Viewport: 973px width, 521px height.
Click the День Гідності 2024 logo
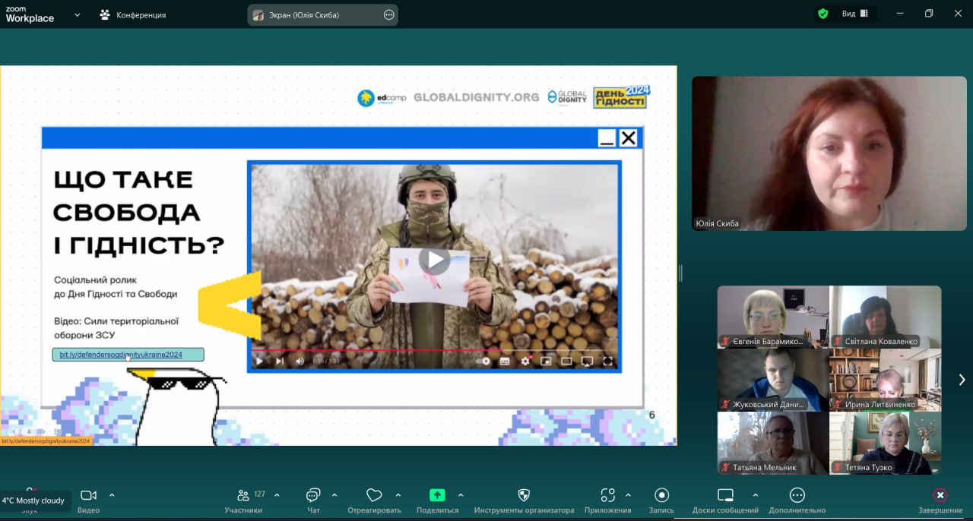[x=621, y=96]
